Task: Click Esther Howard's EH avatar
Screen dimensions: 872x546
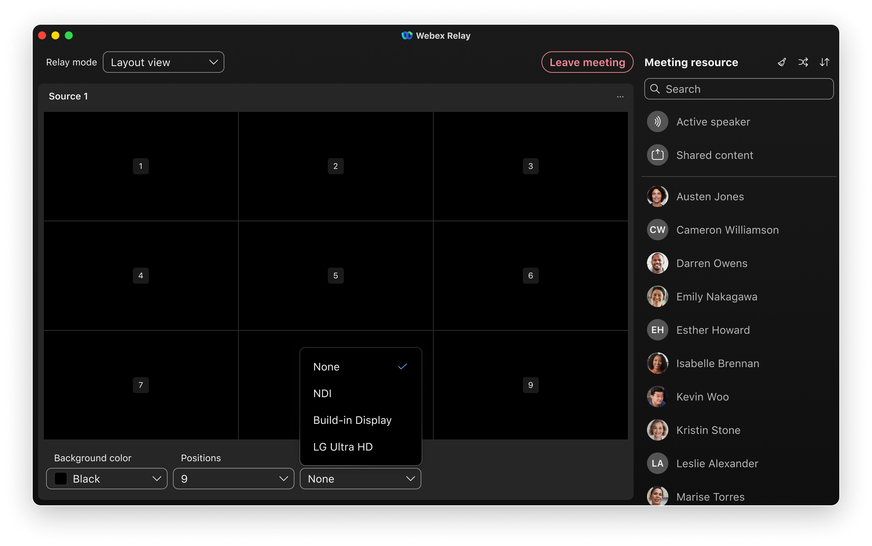Action: 657,330
